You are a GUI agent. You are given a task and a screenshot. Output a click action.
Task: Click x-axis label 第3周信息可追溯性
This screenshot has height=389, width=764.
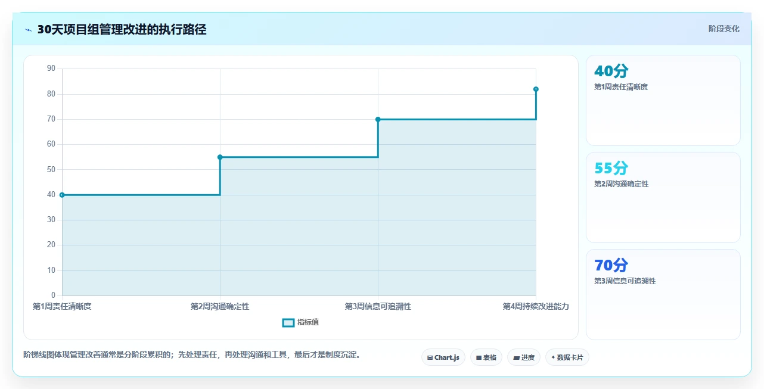tap(378, 306)
